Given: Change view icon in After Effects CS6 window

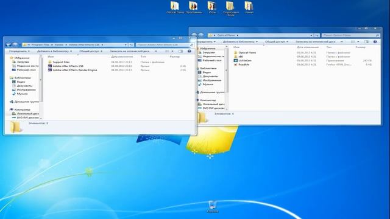Looking at the screenshot, I should point(167,51).
